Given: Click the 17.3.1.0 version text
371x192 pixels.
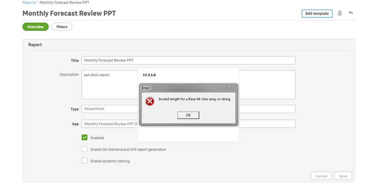Looking at the screenshot, I should 149,75.
